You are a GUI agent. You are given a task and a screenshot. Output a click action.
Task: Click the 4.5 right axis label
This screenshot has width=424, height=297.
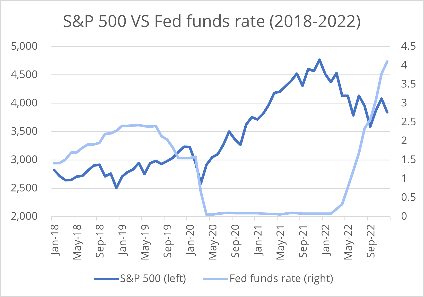tap(408, 46)
